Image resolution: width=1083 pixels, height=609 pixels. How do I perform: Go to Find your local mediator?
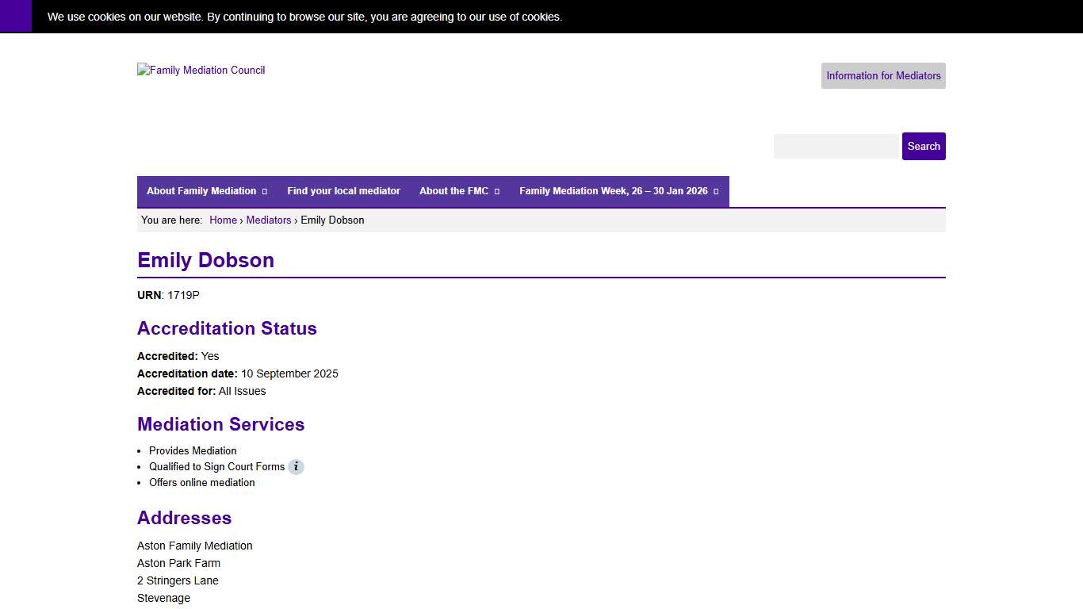pyautogui.click(x=343, y=191)
